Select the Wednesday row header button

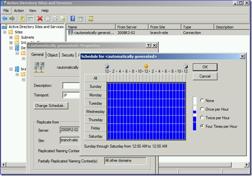coord(95,112)
